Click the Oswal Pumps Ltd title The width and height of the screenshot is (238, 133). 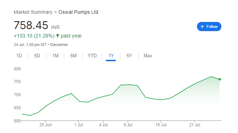[x=78, y=12]
